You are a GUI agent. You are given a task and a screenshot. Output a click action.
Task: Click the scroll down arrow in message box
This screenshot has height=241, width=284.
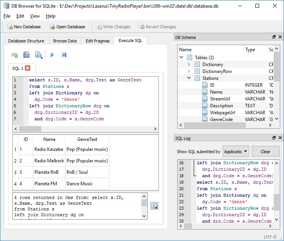coord(144,216)
